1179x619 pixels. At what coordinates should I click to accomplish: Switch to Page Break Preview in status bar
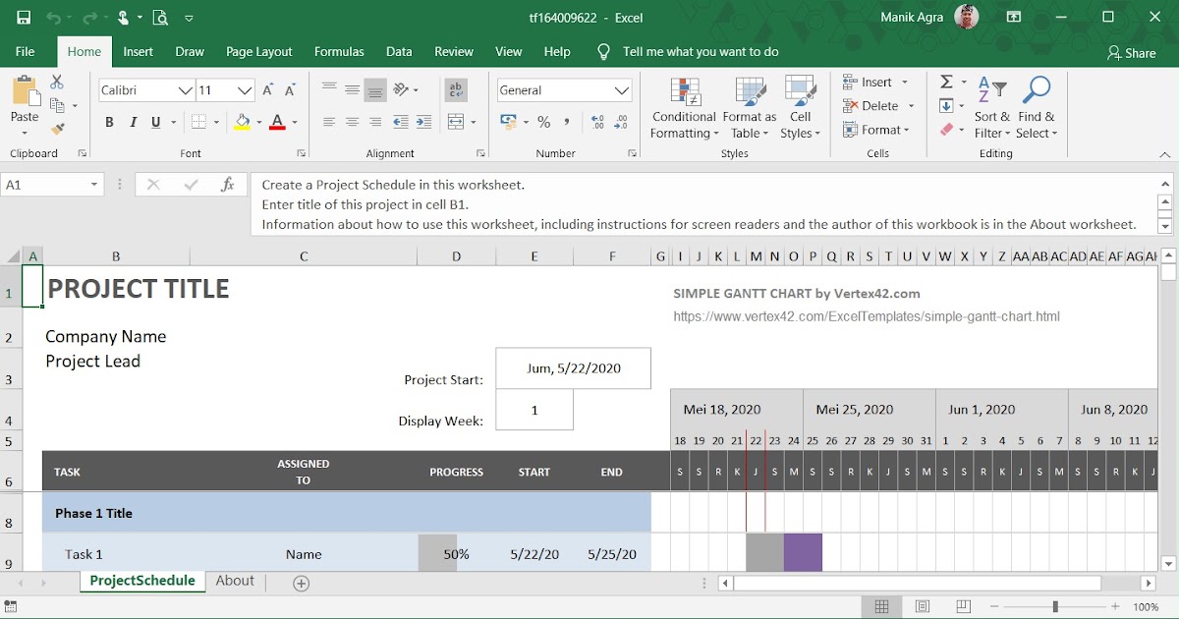click(964, 606)
